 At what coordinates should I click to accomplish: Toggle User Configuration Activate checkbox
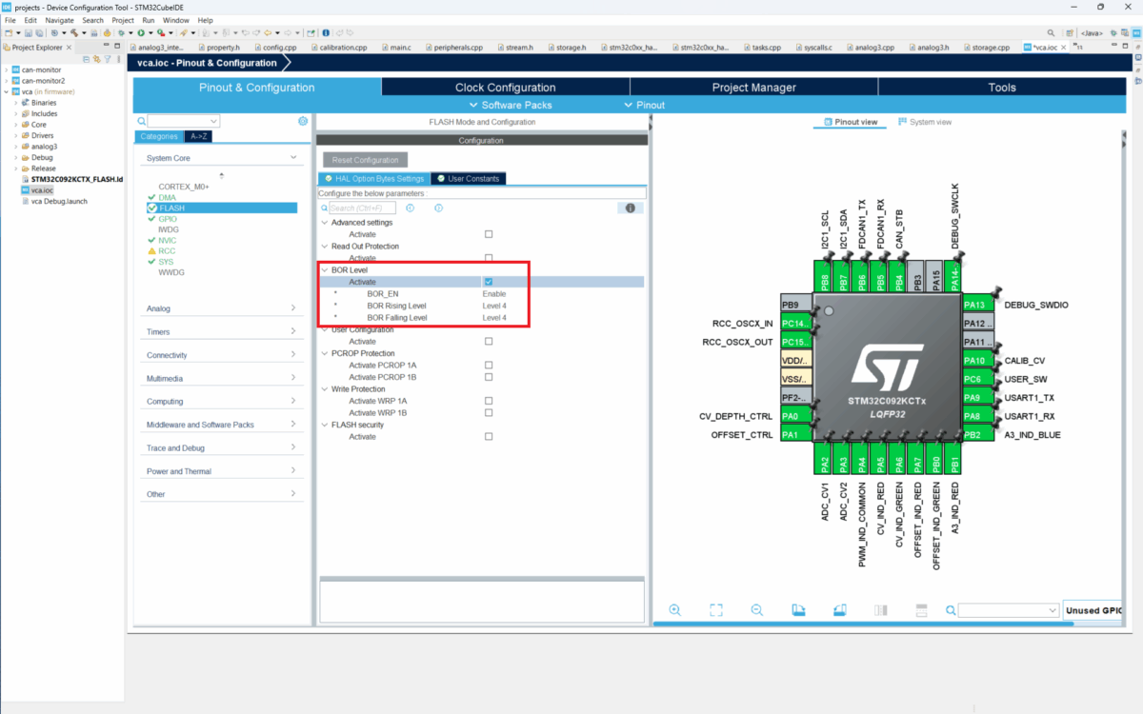point(489,341)
